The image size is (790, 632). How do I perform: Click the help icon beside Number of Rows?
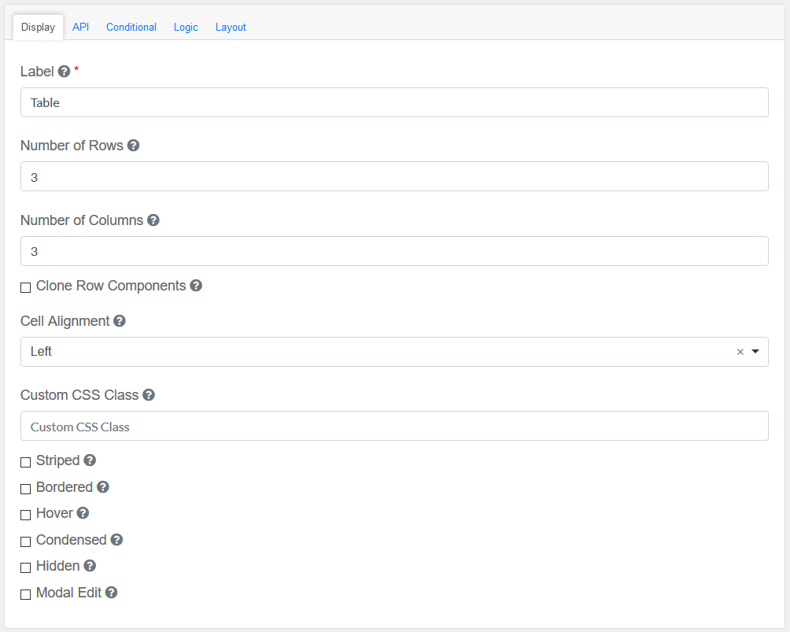click(x=133, y=146)
